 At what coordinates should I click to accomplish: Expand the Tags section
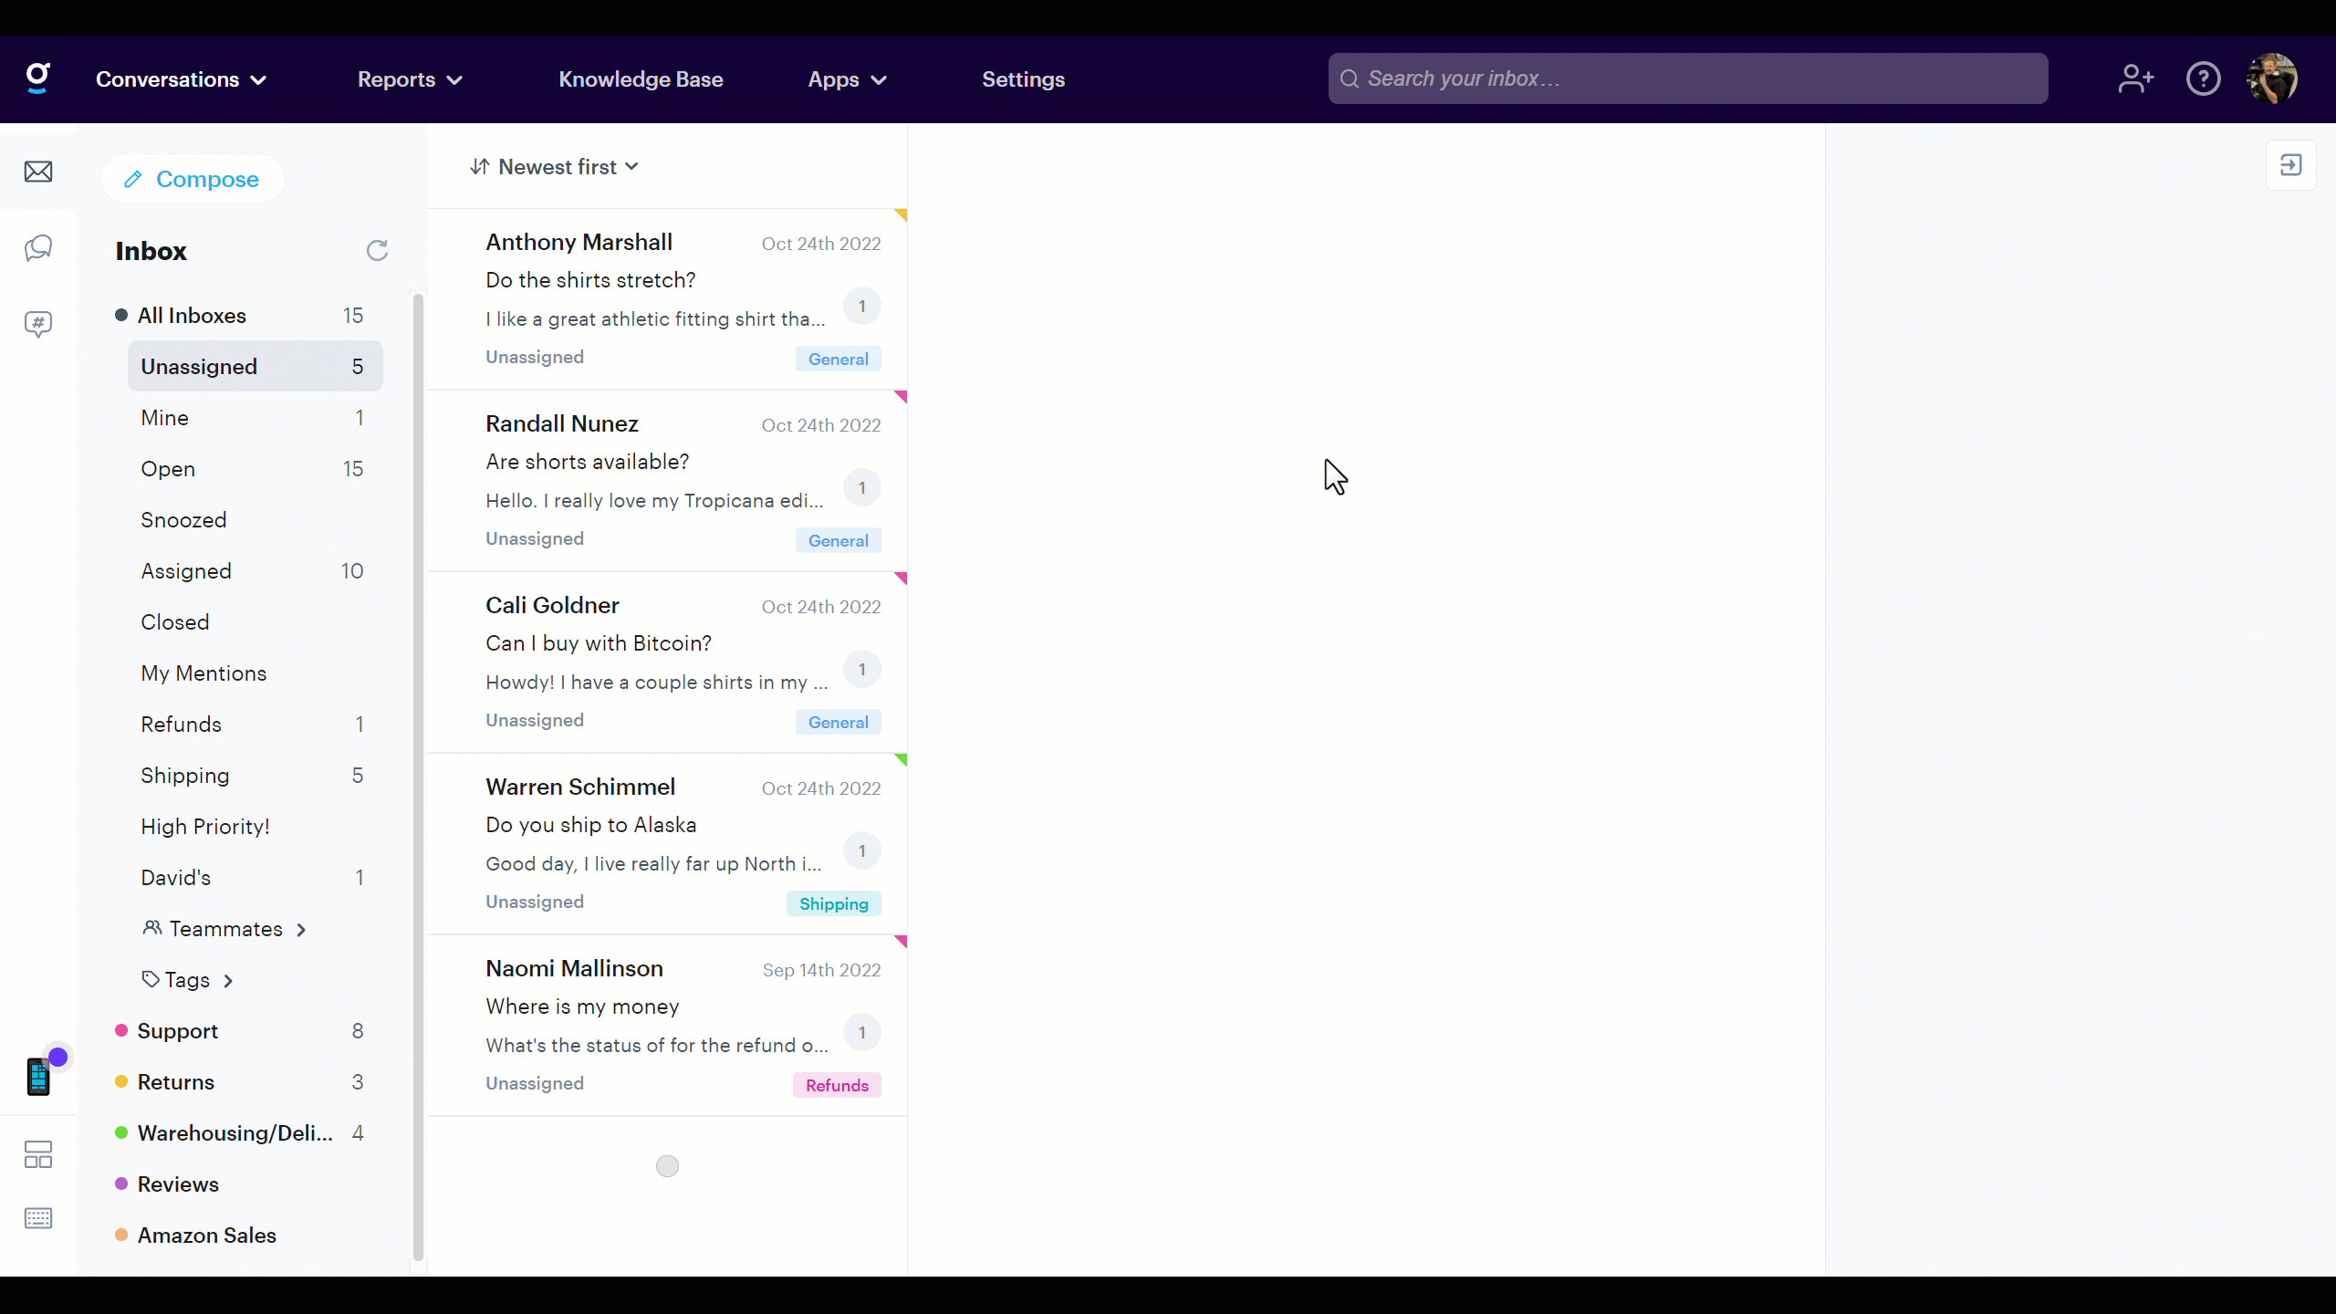click(188, 980)
